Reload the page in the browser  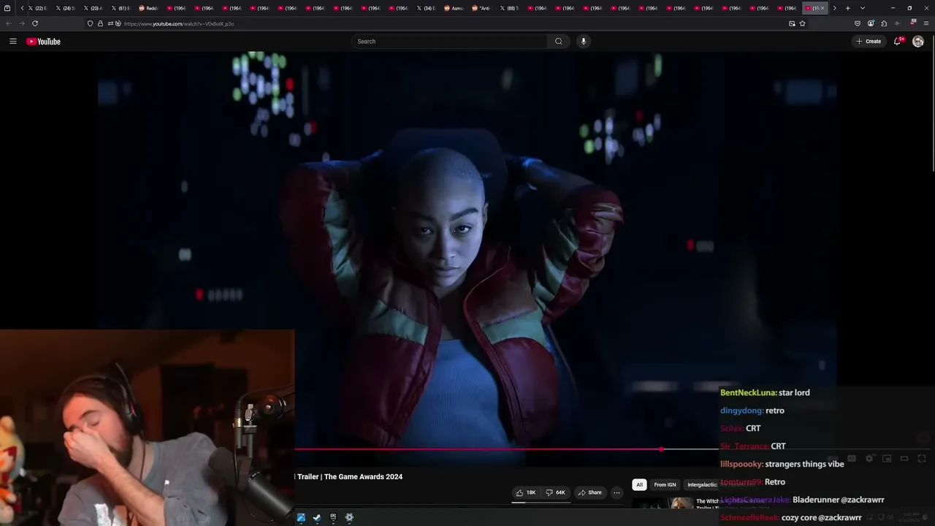point(35,23)
